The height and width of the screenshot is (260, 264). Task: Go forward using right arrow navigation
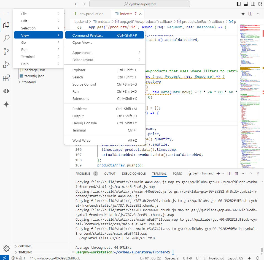(83, 4)
